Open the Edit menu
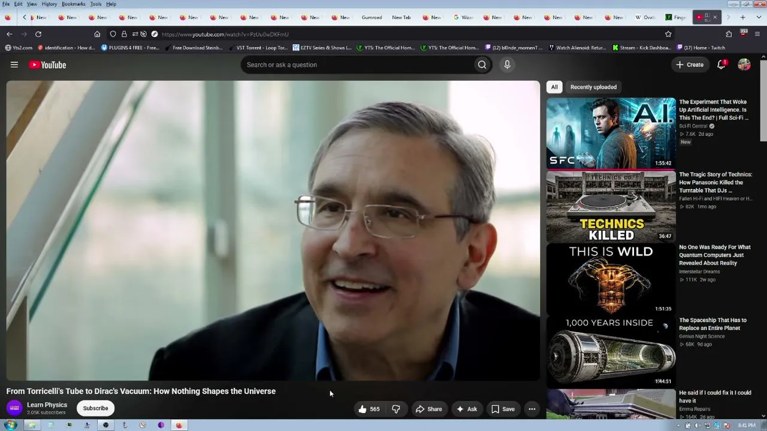 [x=18, y=4]
